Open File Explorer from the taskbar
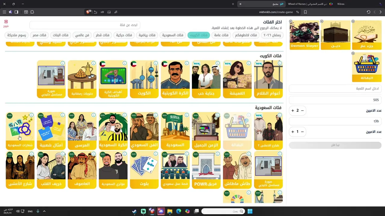This screenshot has height=216, width=385. pyautogui.click(x=170, y=211)
